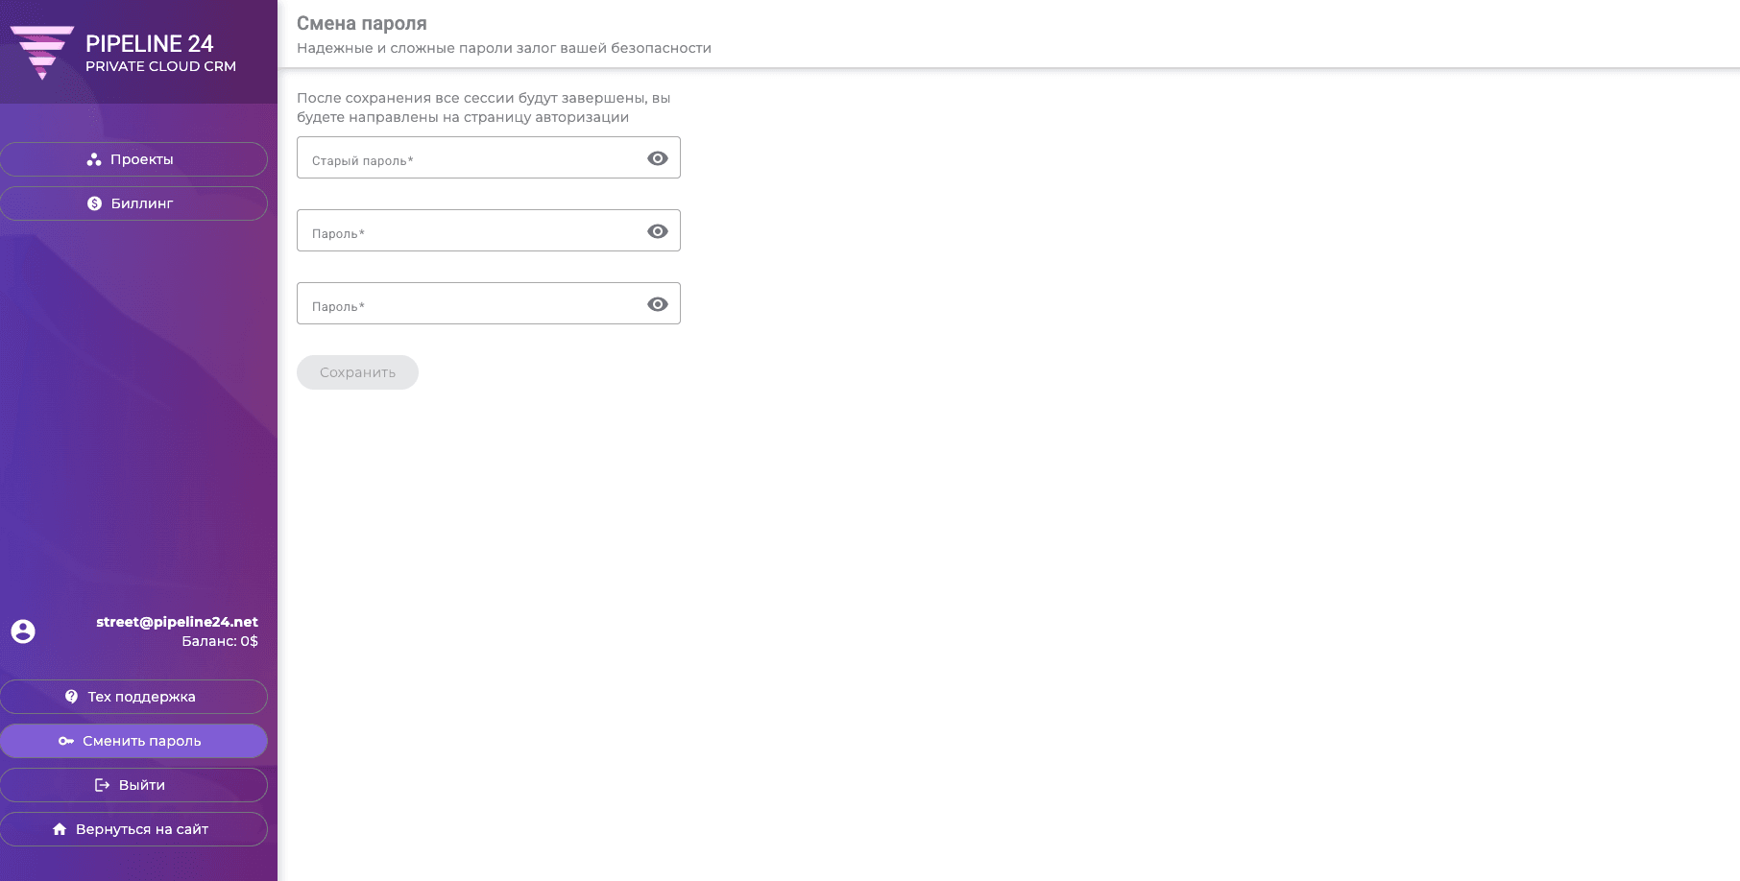
Task: Show the old password field contents
Action: coord(658,158)
